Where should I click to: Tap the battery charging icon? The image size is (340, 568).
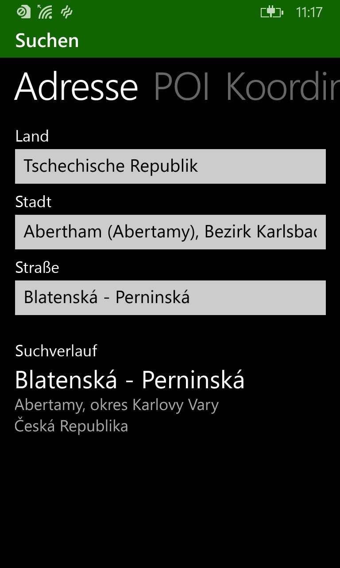[x=271, y=12]
